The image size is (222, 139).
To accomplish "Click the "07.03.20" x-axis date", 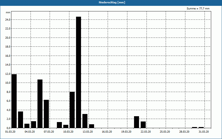I will pyautogui.click(x=49, y=132).
